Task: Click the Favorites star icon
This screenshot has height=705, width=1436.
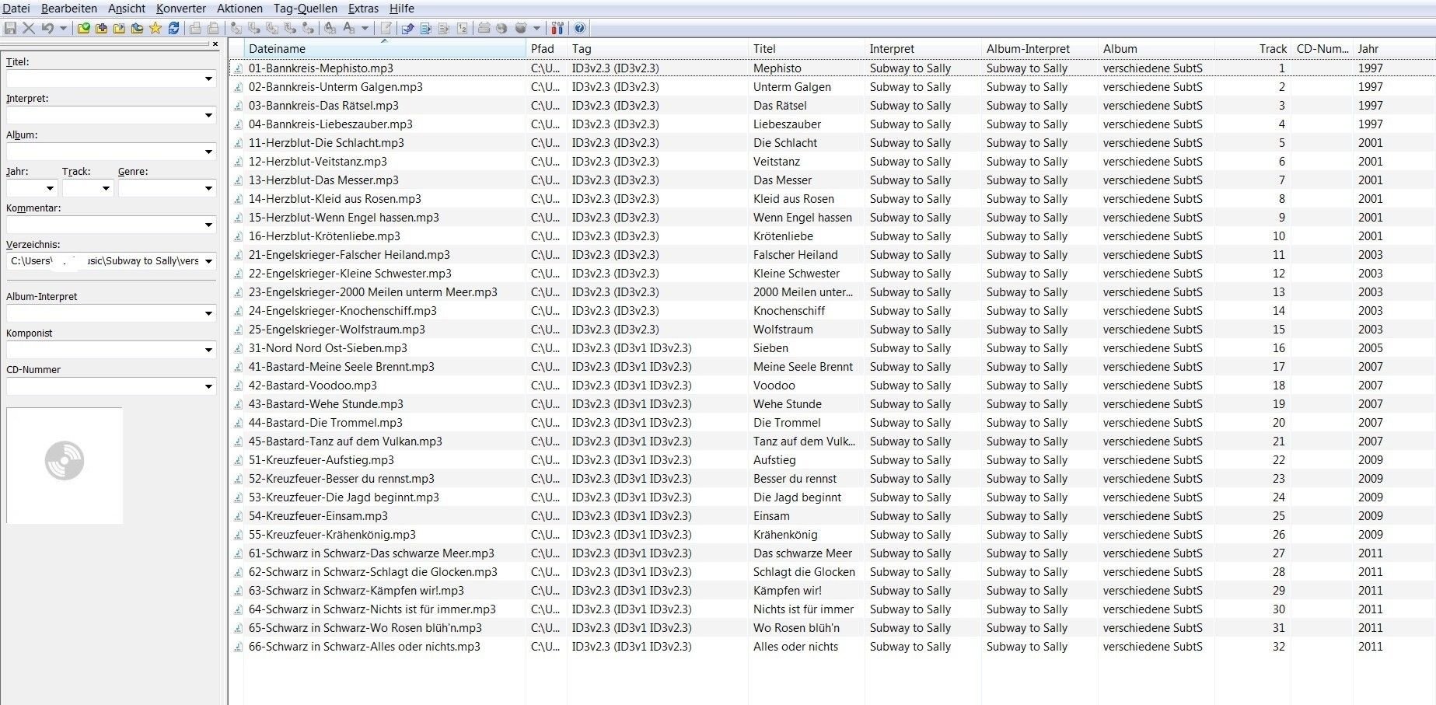Action: pyautogui.click(x=155, y=28)
